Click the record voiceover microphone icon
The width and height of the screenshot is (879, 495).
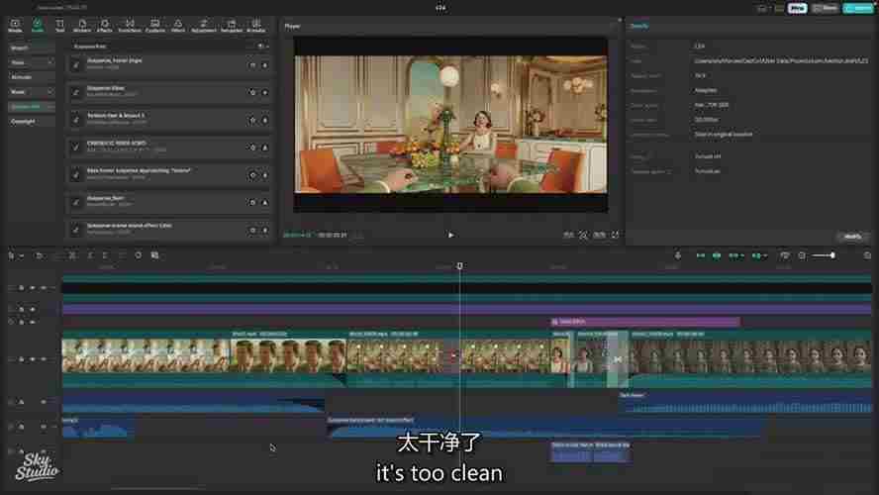[678, 255]
